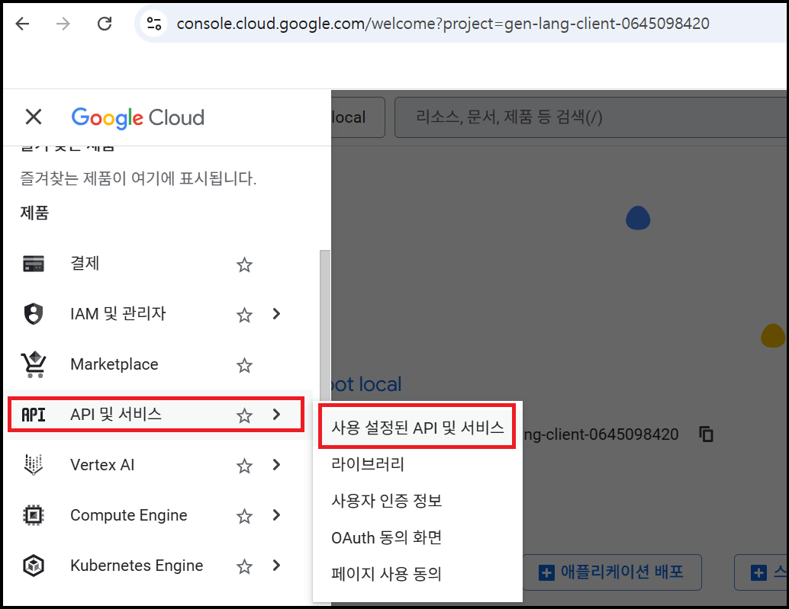Open the 결제 menu item
This screenshot has width=789, height=609.
[85, 263]
